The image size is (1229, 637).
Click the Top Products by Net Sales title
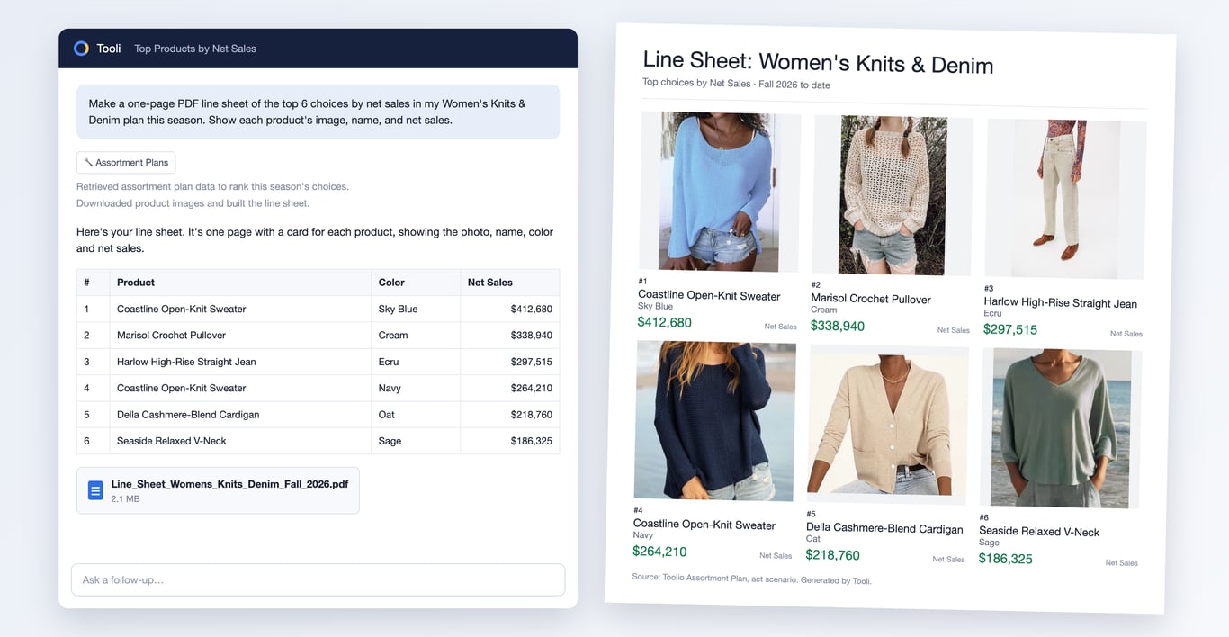tap(195, 49)
